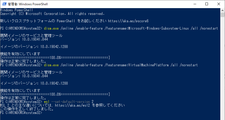Image resolution: width=225 pixels, height=120 pixels.
Task: Click the 管理者: Windows PowerShell title text
Action: click(x=28, y=4)
